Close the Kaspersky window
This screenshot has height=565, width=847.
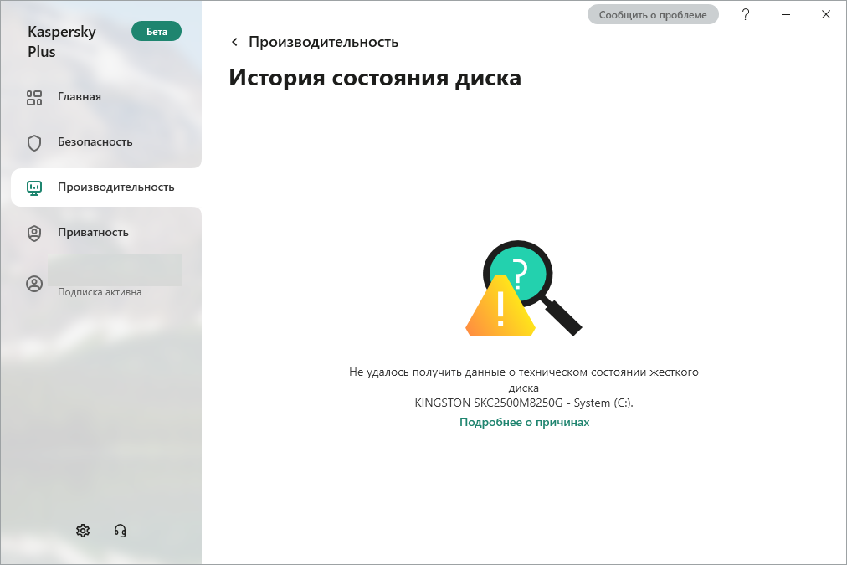826,14
